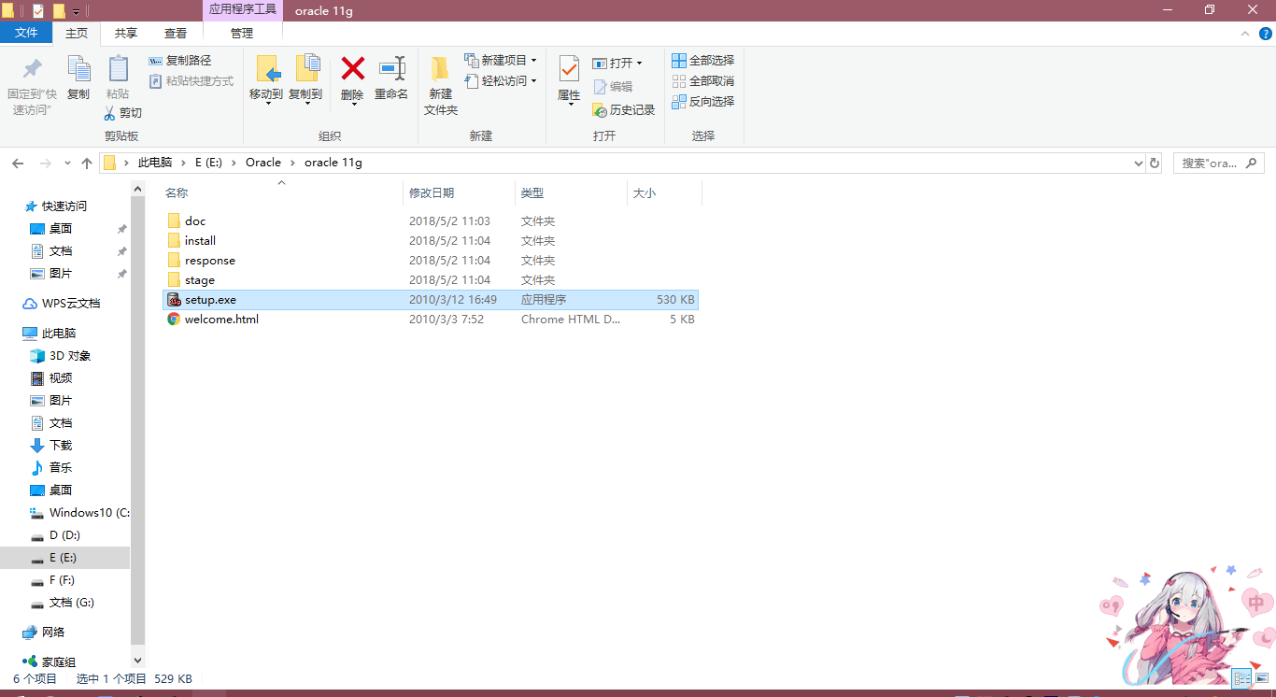This screenshot has width=1276, height=697.
Task: Click Invert selection (反向选择)
Action: tap(703, 102)
